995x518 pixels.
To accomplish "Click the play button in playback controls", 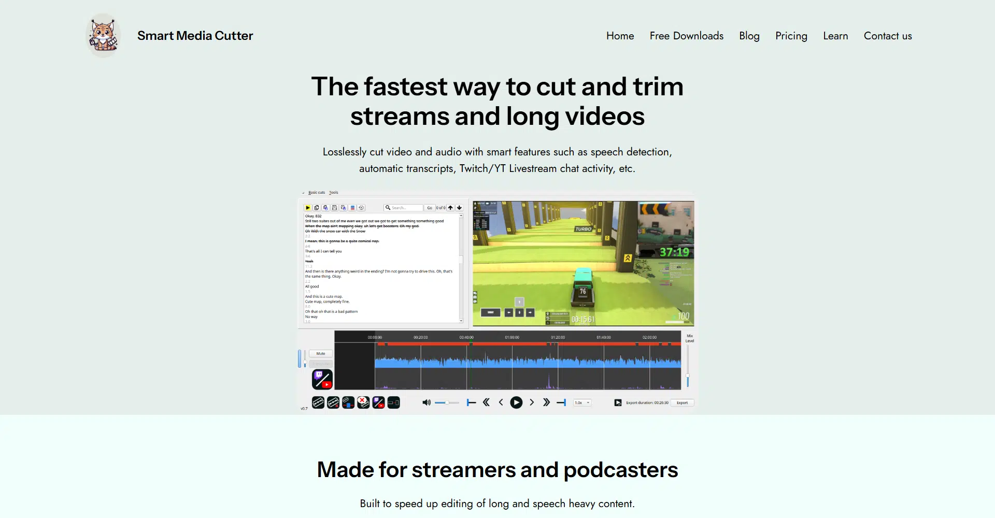I will (x=516, y=402).
